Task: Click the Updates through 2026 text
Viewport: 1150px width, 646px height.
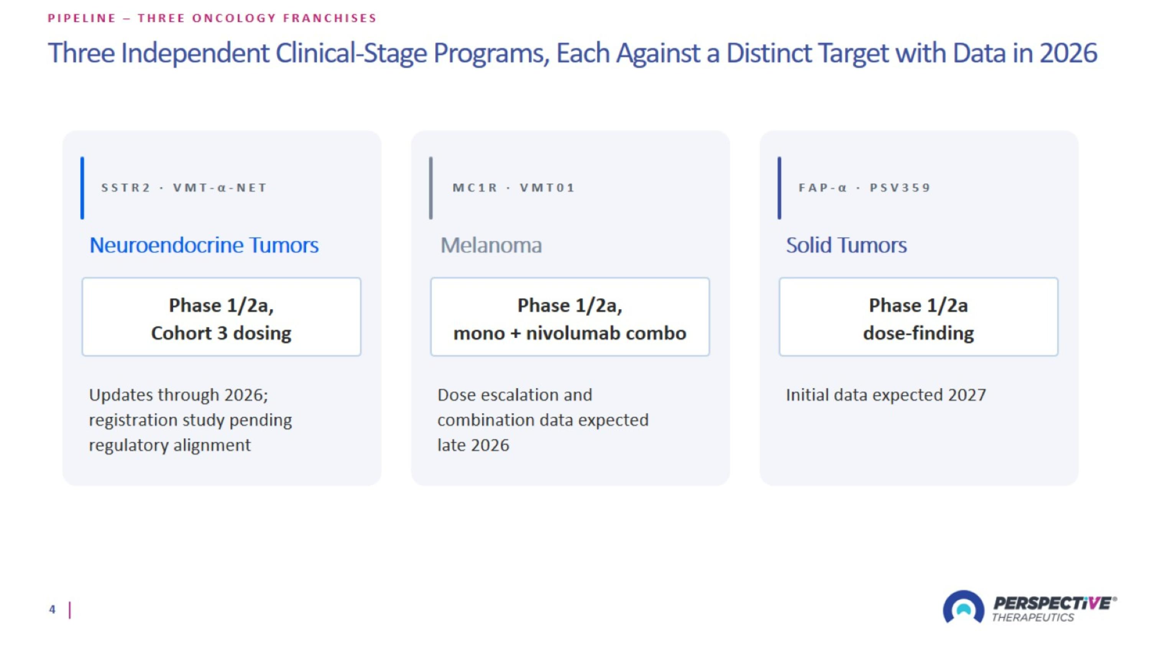Action: point(191,420)
